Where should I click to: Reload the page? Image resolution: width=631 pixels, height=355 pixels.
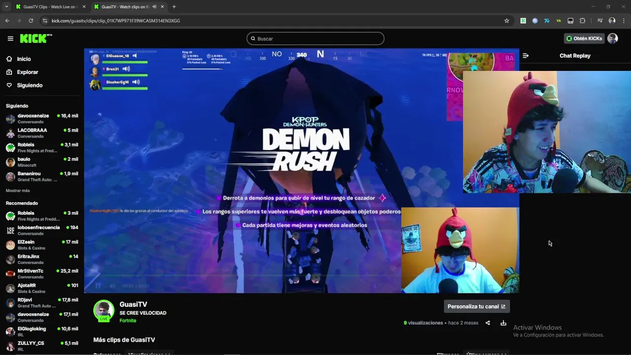pyautogui.click(x=31, y=21)
